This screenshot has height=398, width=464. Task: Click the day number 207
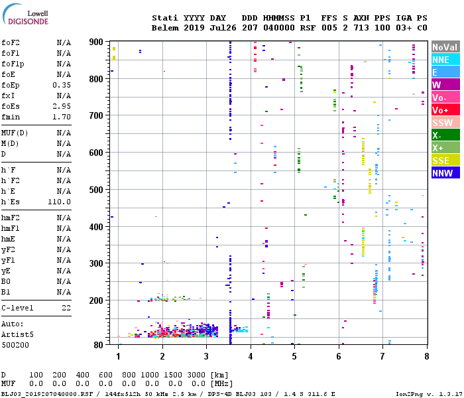pos(249,28)
